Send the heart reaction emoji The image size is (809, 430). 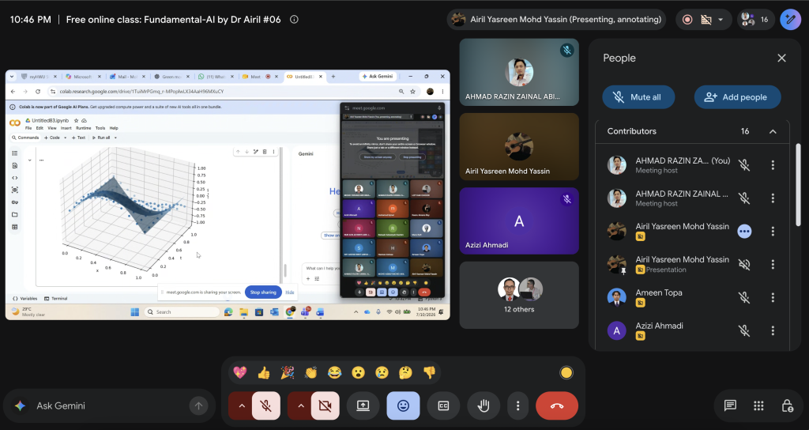pos(240,372)
